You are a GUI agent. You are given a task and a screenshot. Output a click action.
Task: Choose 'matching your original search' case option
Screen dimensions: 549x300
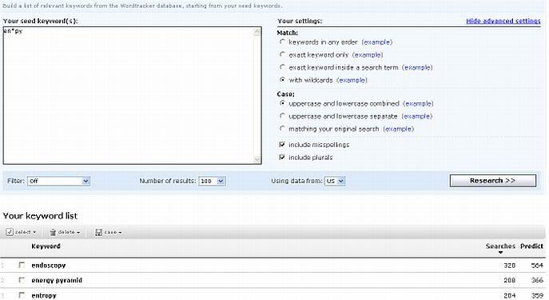(x=283, y=129)
